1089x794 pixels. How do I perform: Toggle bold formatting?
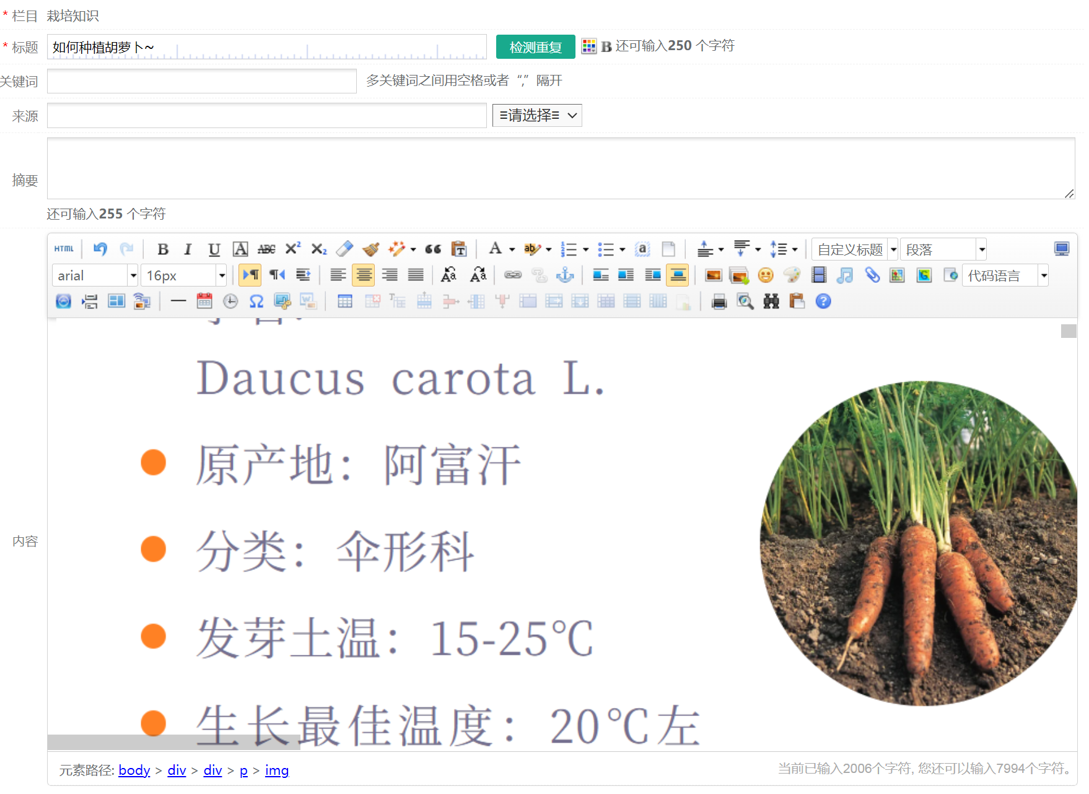click(163, 249)
